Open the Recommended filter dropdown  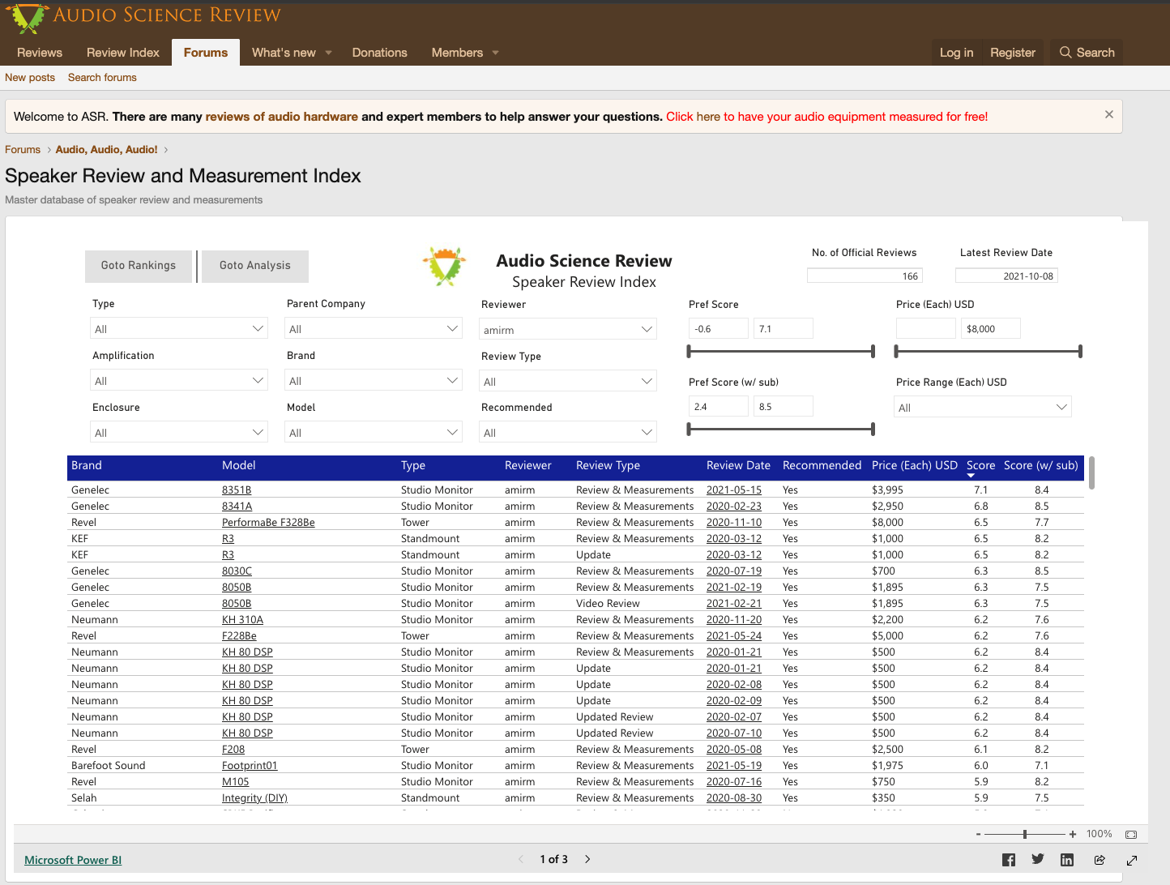tap(567, 433)
